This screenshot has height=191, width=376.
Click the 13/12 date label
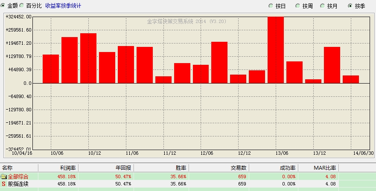(320, 153)
